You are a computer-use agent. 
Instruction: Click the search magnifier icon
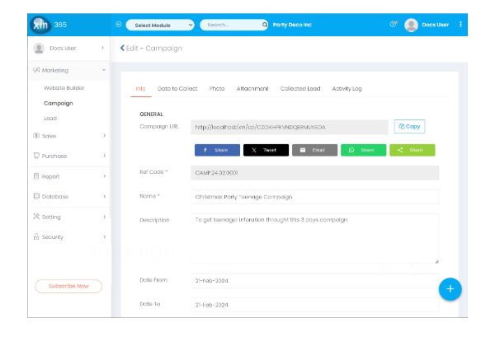(265, 26)
